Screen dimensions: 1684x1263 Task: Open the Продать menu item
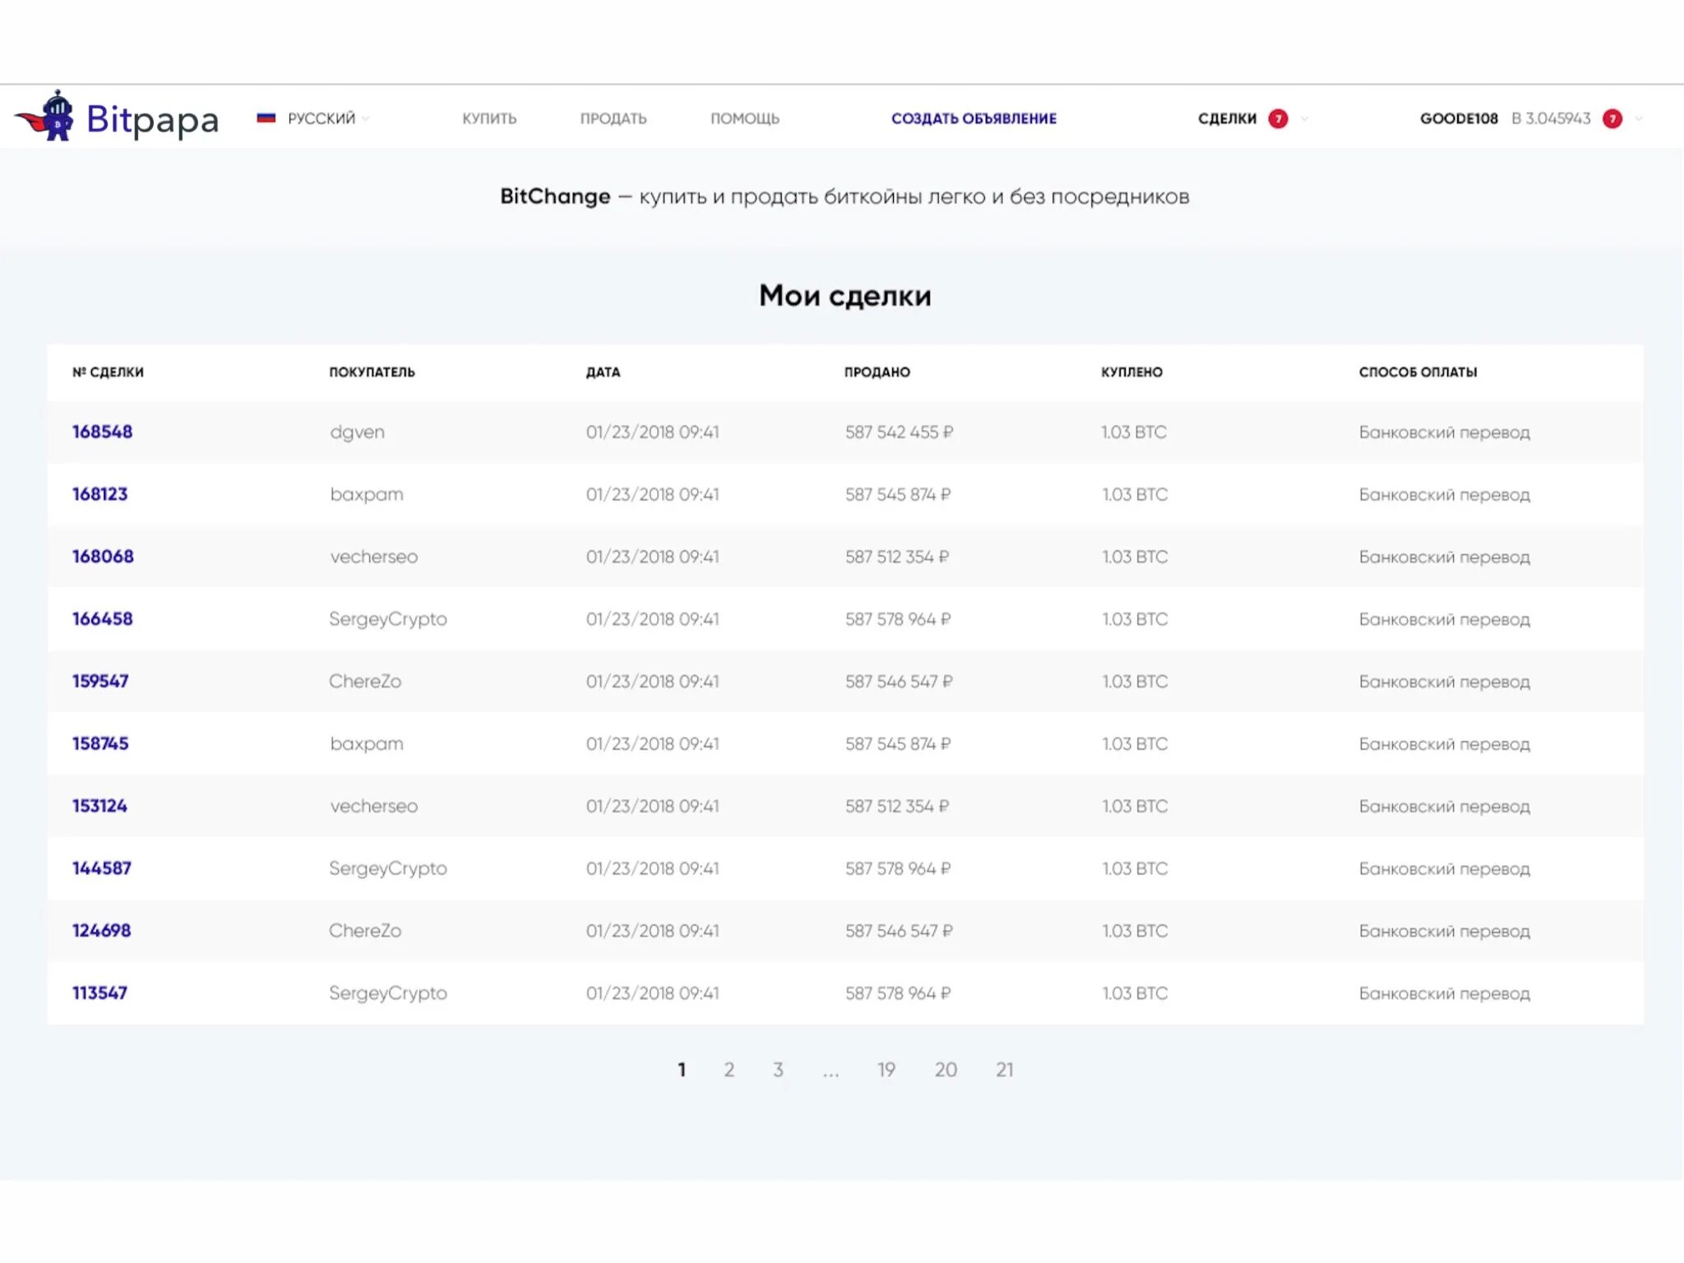coord(613,118)
